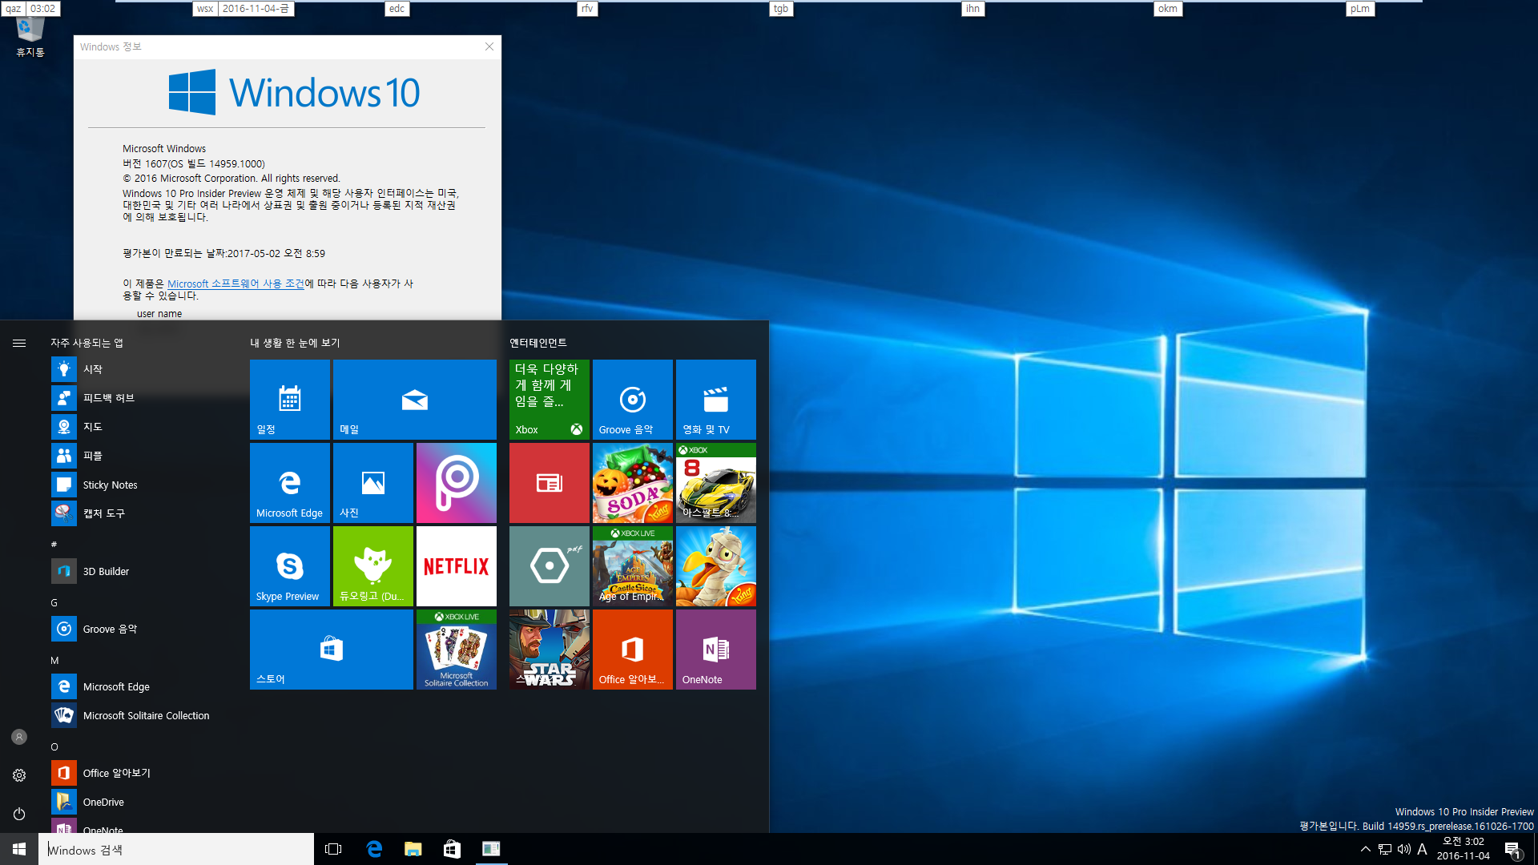The height and width of the screenshot is (865, 1538).
Task: Open the taskbar clock and date
Action: pyautogui.click(x=1464, y=849)
